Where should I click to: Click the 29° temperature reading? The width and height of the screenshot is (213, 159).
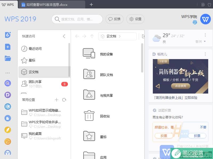166,35
